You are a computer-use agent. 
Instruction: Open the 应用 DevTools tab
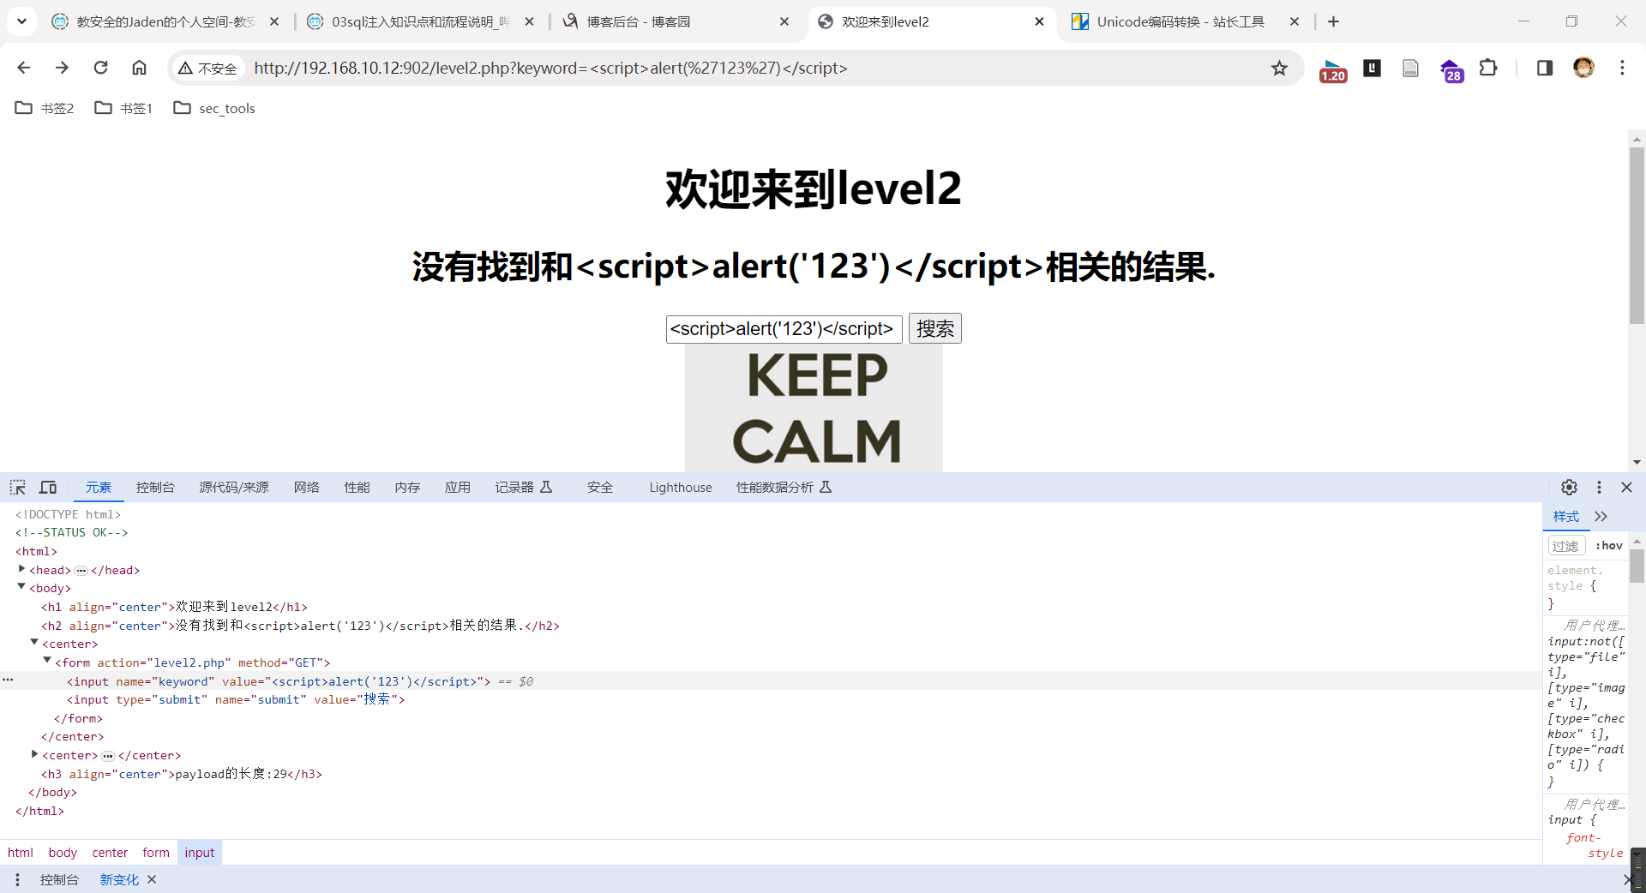(x=457, y=487)
